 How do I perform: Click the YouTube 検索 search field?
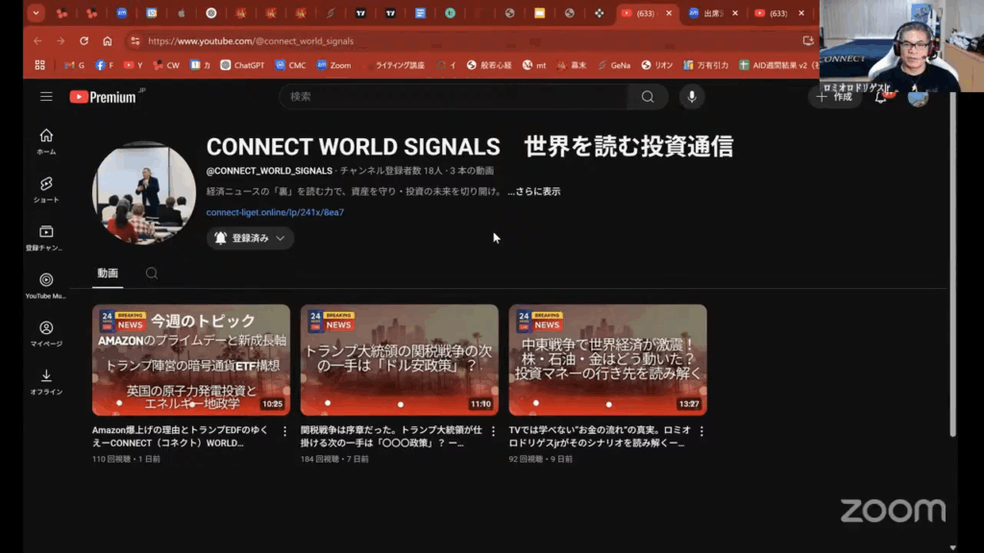pyautogui.click(x=454, y=97)
